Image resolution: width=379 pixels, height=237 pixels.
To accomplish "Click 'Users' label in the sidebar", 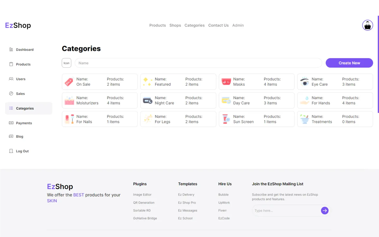I will pyautogui.click(x=21, y=79).
